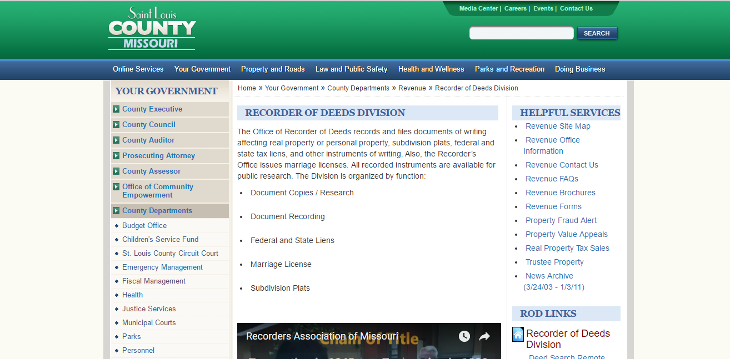Click the Watch Later clock icon on the video
Image resolution: width=730 pixels, height=359 pixels.
pyautogui.click(x=464, y=336)
